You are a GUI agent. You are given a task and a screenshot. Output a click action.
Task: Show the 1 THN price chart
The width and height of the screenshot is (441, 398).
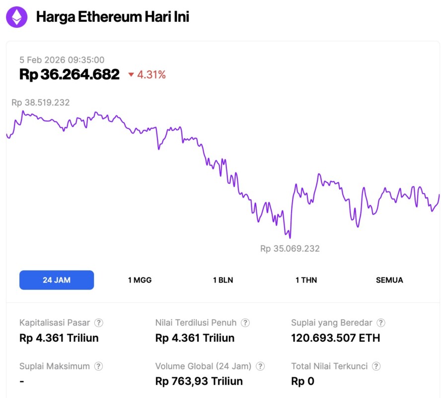pos(306,280)
